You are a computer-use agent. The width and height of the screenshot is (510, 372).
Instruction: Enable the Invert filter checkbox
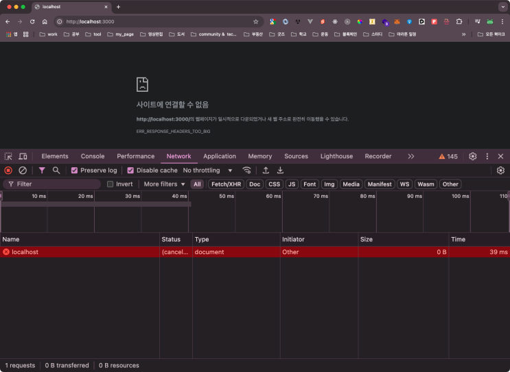(110, 184)
